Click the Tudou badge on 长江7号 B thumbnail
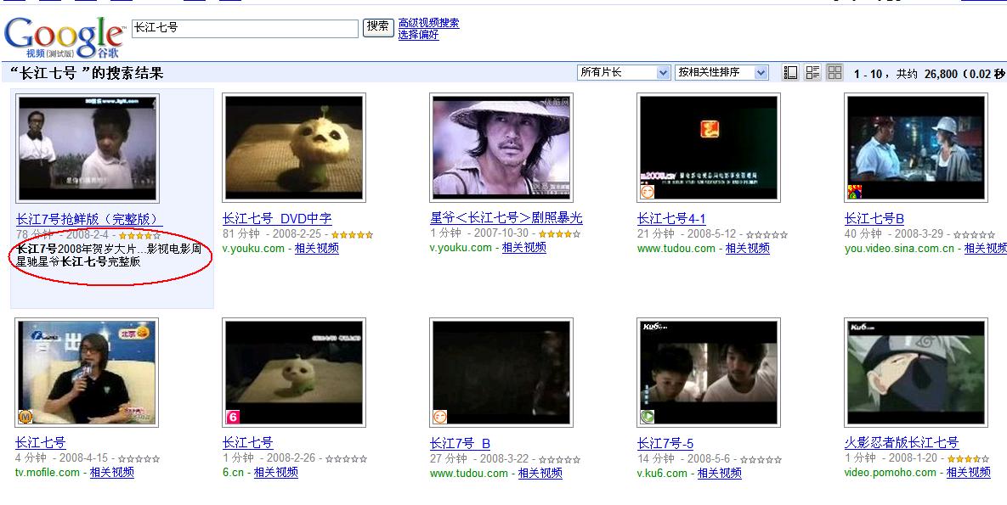 click(440, 417)
